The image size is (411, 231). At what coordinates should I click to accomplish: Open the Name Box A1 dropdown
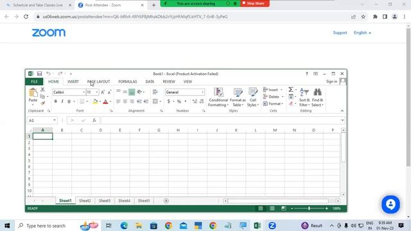point(54,120)
